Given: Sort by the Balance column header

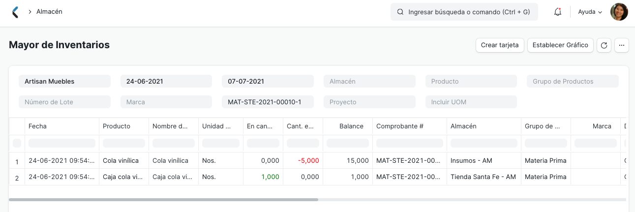Looking at the screenshot, I should (348, 126).
